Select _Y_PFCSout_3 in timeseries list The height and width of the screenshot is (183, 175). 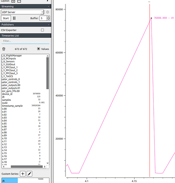pos(10,73)
